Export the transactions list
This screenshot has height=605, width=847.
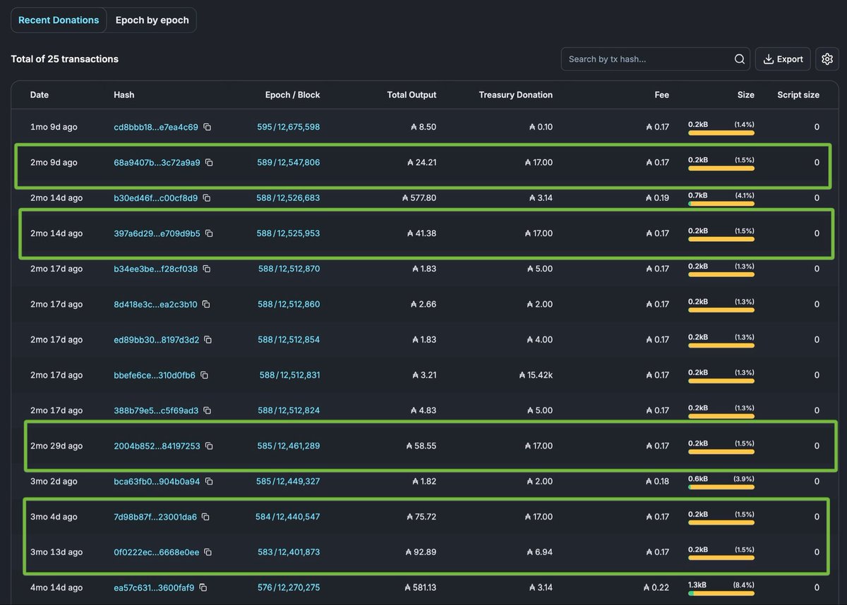point(783,59)
